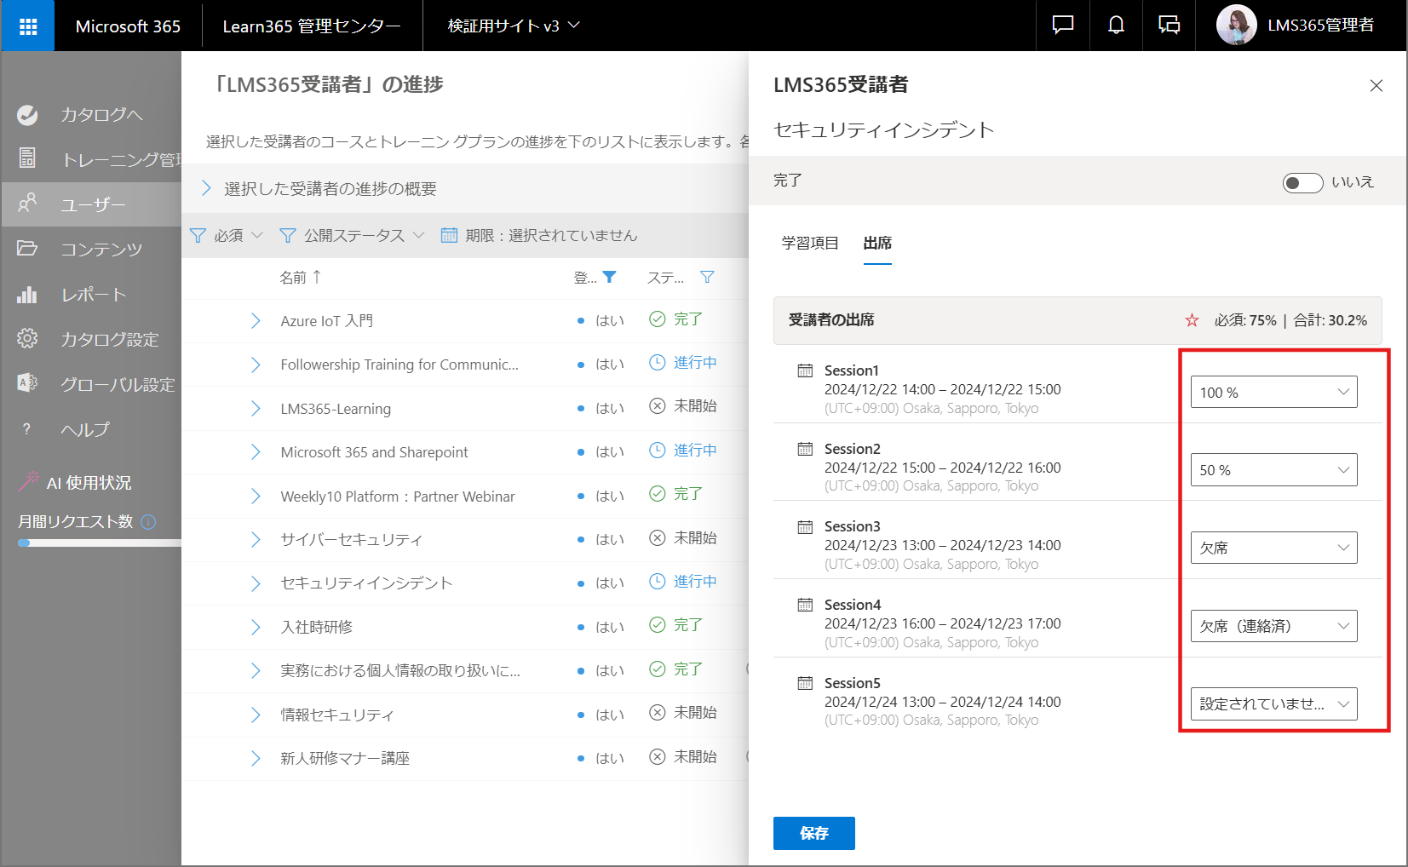Open the 期限 date filter

[x=539, y=235]
